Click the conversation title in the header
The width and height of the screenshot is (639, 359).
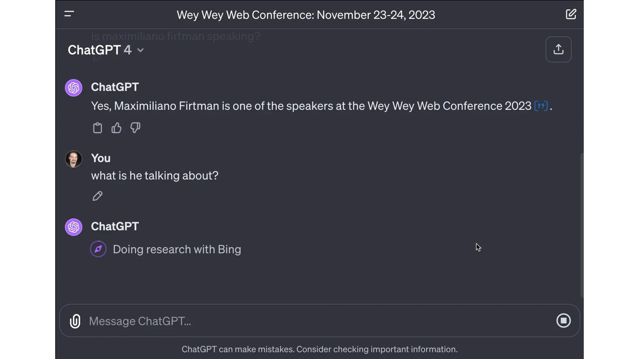pos(306,15)
